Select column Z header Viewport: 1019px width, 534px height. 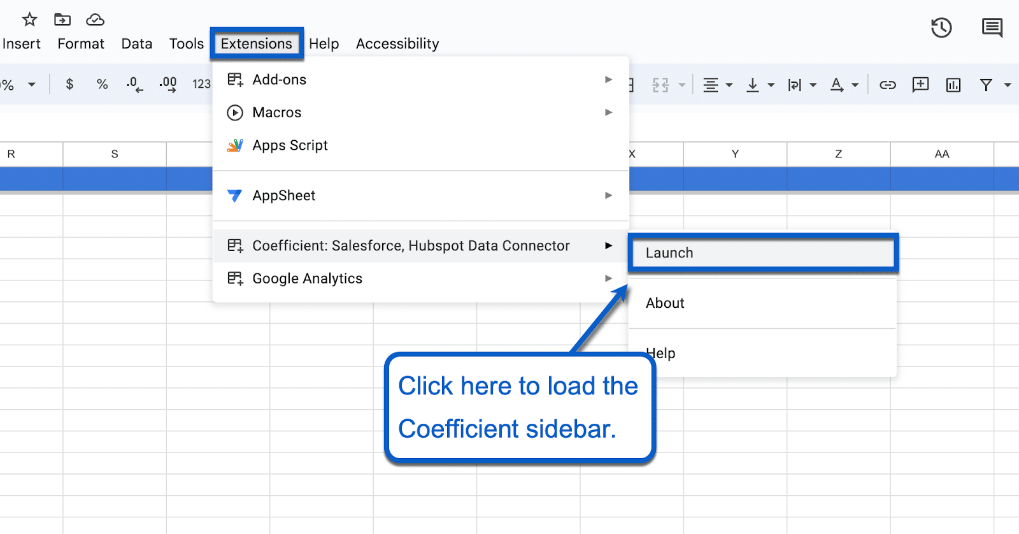coord(838,154)
